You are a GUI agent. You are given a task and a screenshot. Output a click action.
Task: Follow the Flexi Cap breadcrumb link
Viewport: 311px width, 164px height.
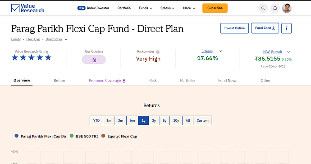click(x=33, y=39)
